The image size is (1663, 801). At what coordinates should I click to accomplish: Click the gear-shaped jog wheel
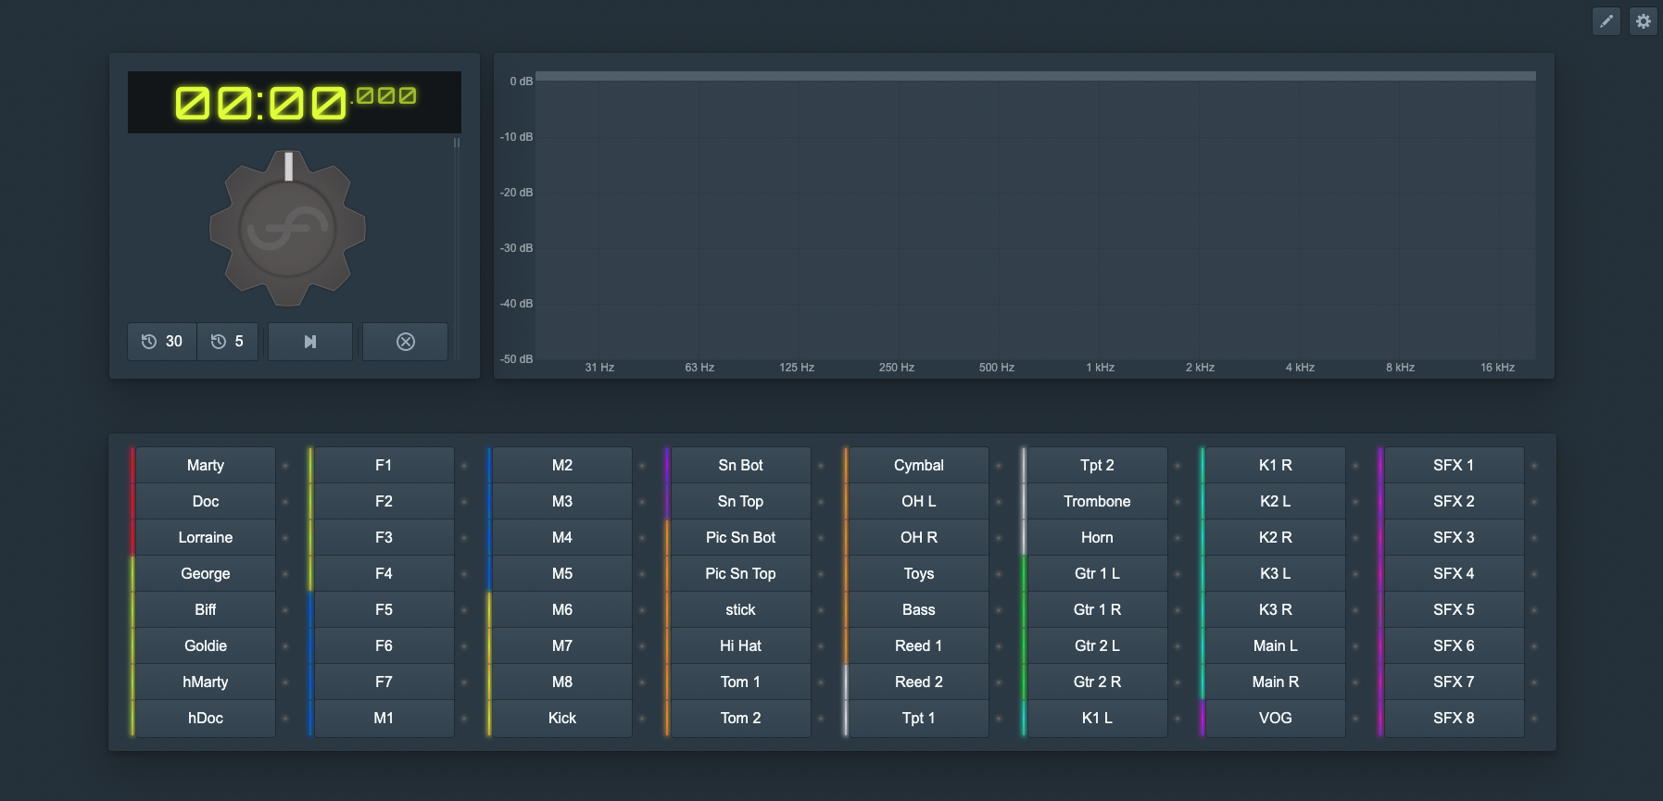click(x=288, y=228)
